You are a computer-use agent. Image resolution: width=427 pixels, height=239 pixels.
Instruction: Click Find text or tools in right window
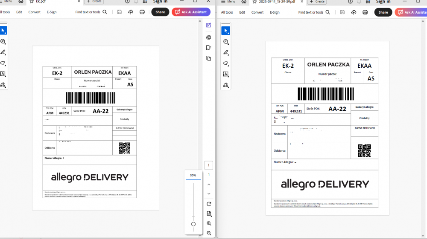pos(314,12)
